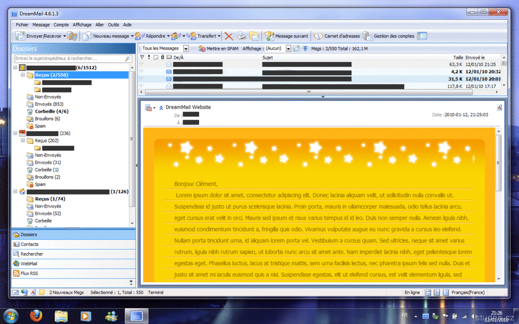Open the Fichier menu
Image resolution: width=519 pixels, height=324 pixels.
click(x=22, y=25)
